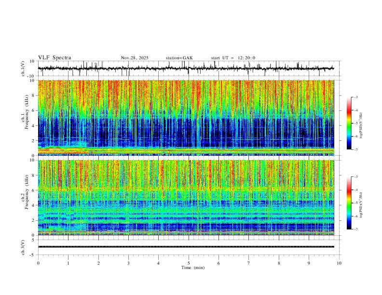382x295 pixels.
Task: Click the ch.2 PSD color scale bar
Action: (x=349, y=203)
